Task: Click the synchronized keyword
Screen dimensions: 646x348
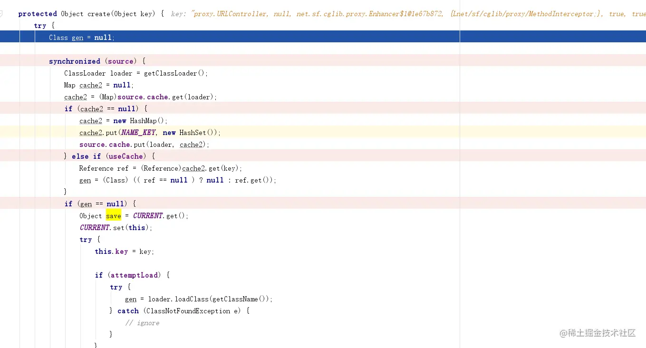Action: point(74,61)
